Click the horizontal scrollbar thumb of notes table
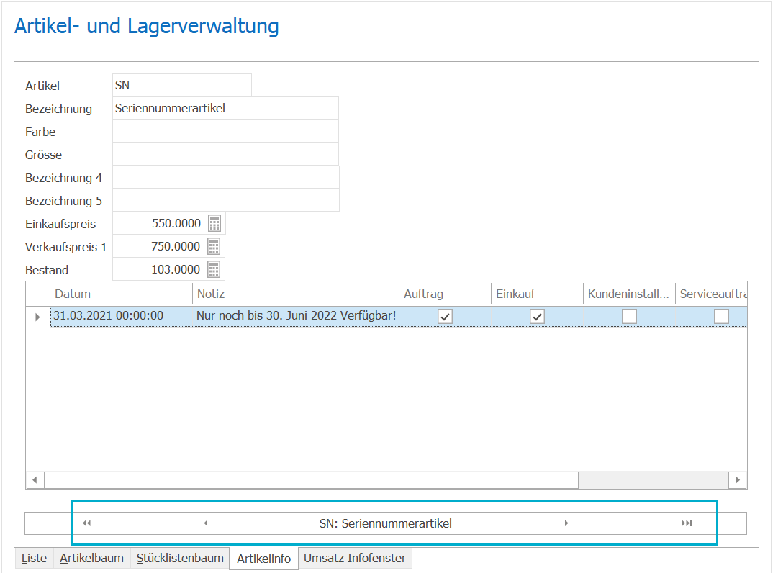The width and height of the screenshot is (773, 573). 311,480
